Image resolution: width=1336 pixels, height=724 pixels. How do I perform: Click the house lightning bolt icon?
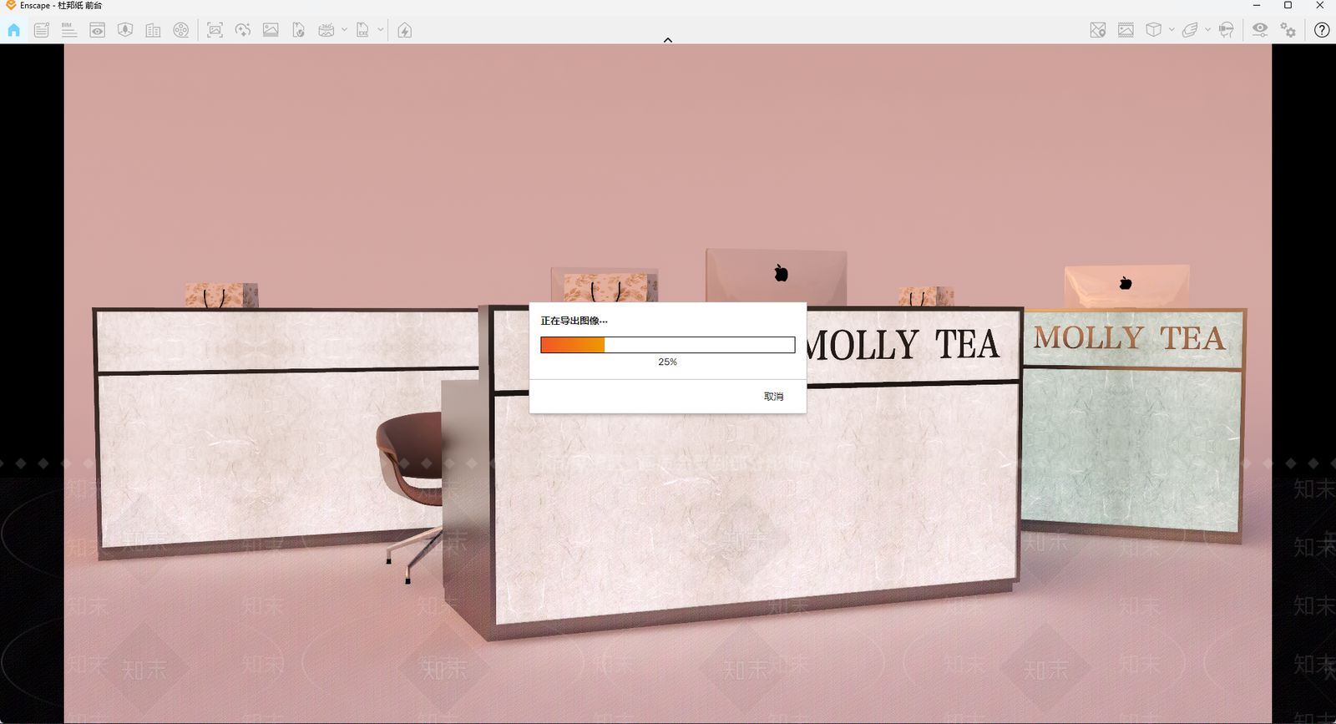tap(405, 30)
